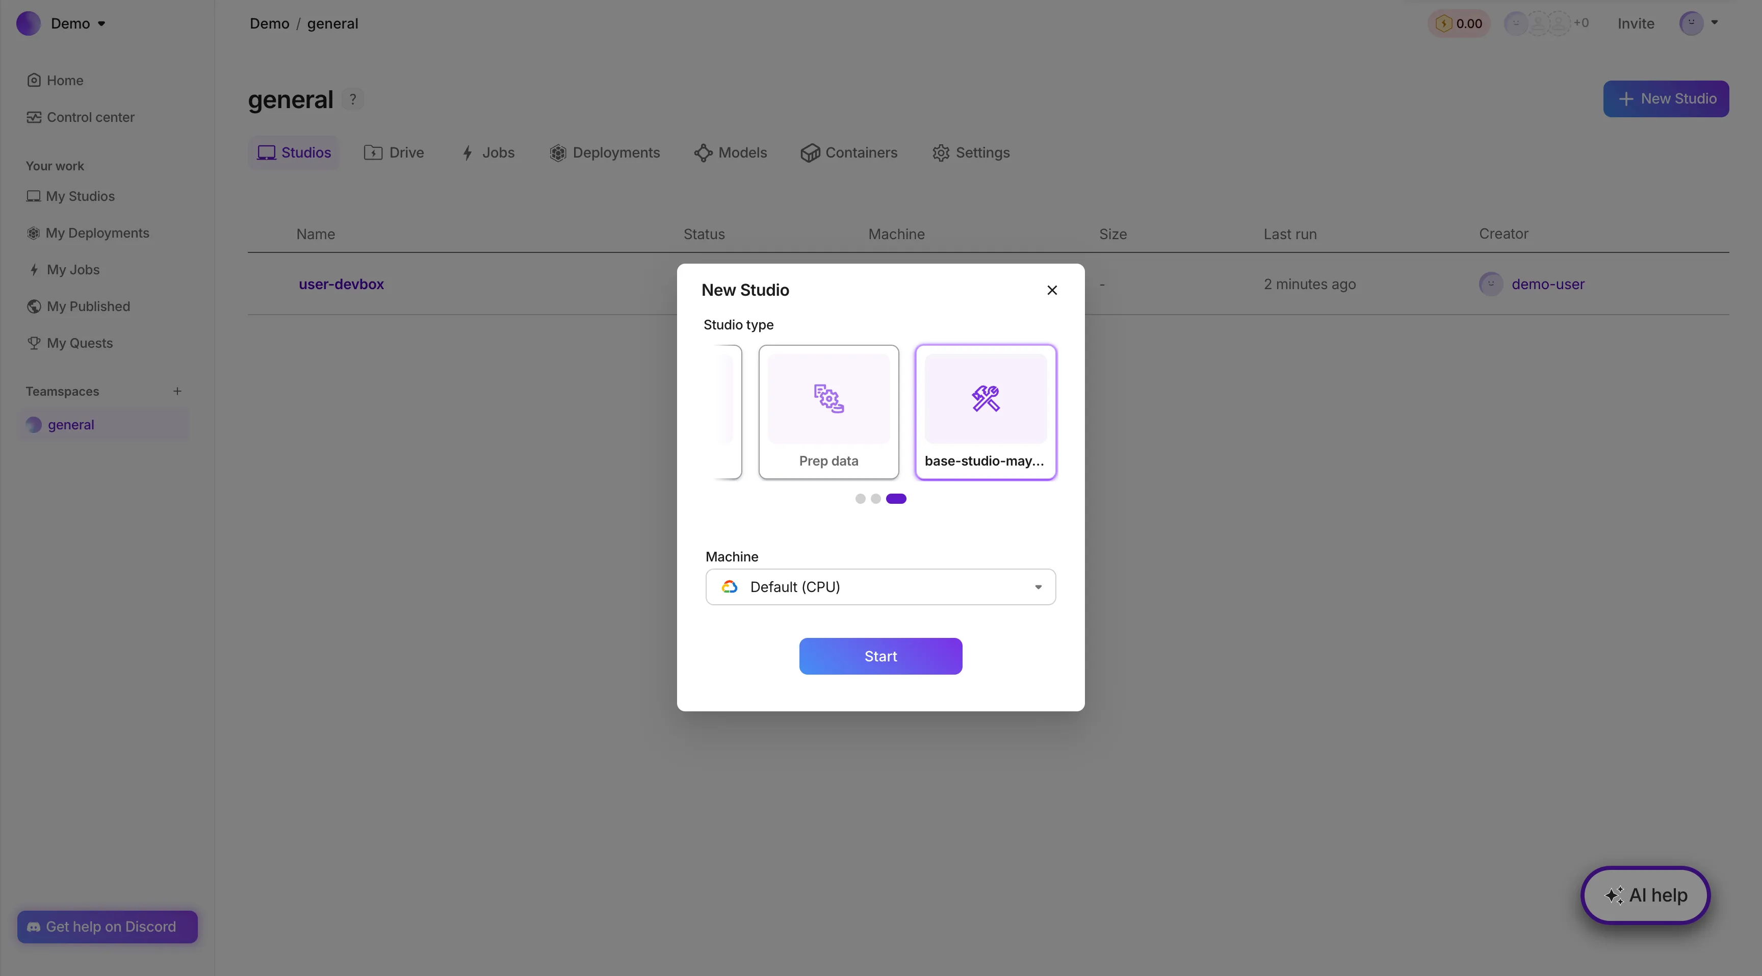Click the New Studio button
The width and height of the screenshot is (1762, 976).
(x=1666, y=99)
